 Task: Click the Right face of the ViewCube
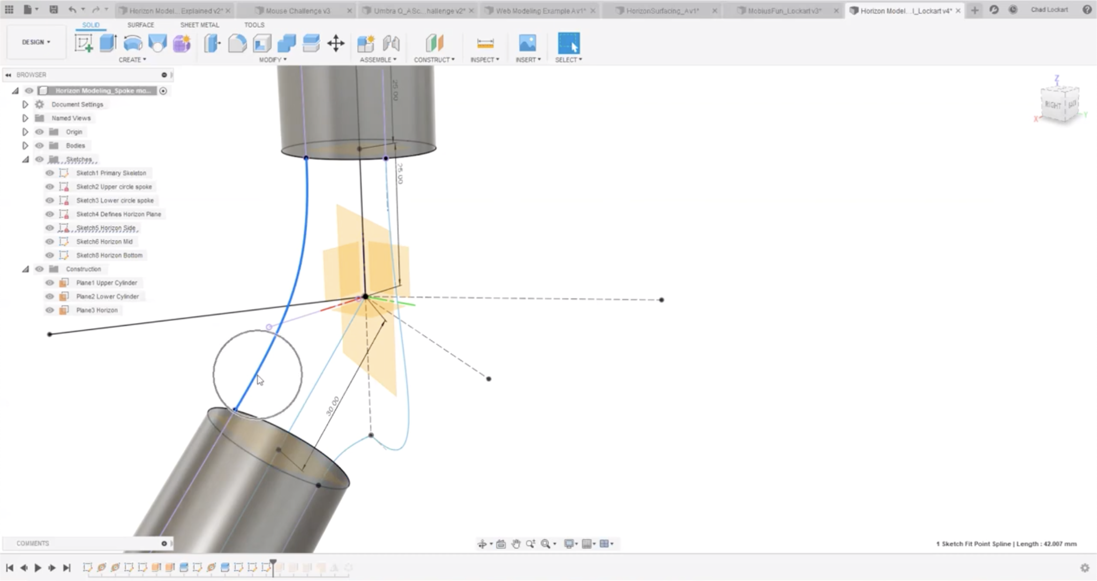[x=1052, y=105]
